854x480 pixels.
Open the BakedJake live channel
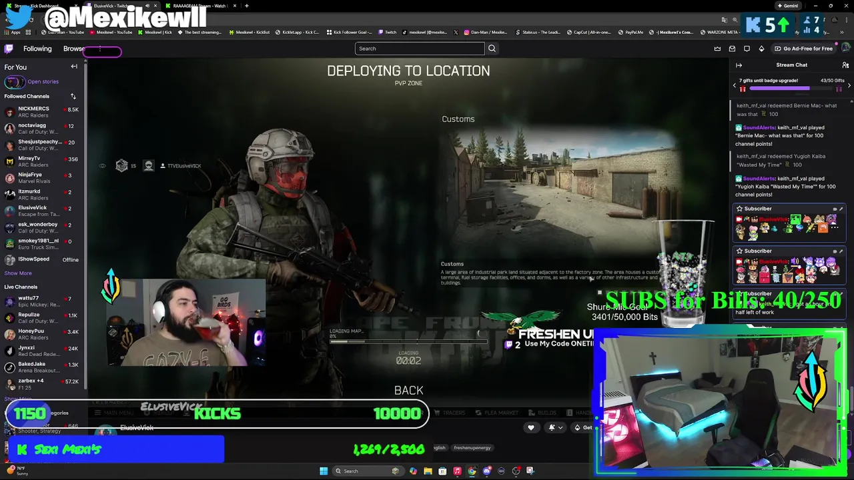pos(41,367)
